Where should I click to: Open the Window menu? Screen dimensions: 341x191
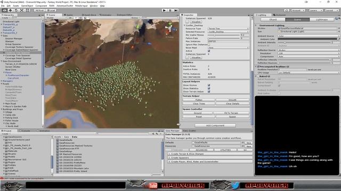click(94, 6)
